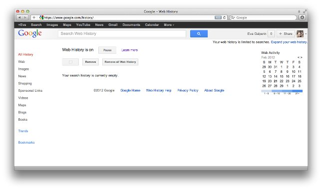
Task: Follow the Expand your web history link
Action: (289, 42)
